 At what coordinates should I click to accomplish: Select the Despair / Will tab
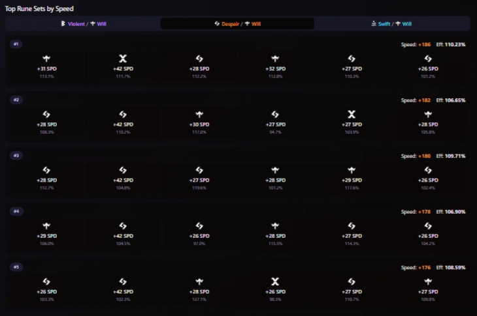coord(237,23)
